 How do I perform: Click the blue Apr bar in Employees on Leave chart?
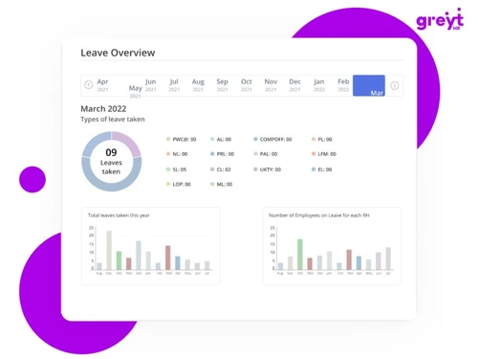(358, 263)
